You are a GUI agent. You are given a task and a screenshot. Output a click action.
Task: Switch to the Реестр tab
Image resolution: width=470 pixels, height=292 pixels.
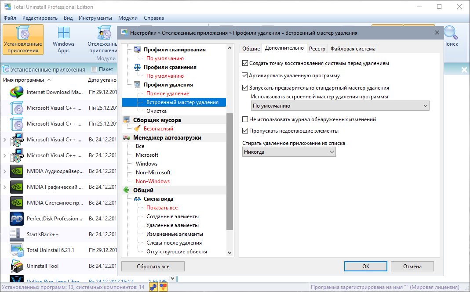click(317, 48)
